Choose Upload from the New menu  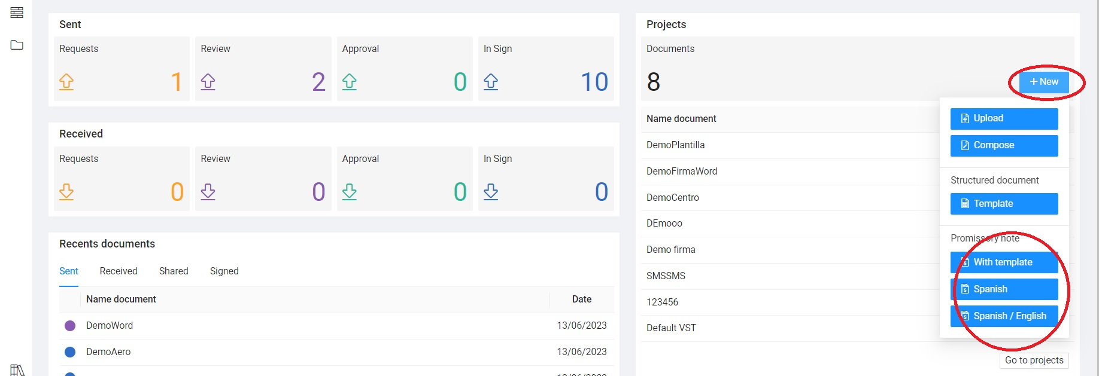pos(1004,118)
